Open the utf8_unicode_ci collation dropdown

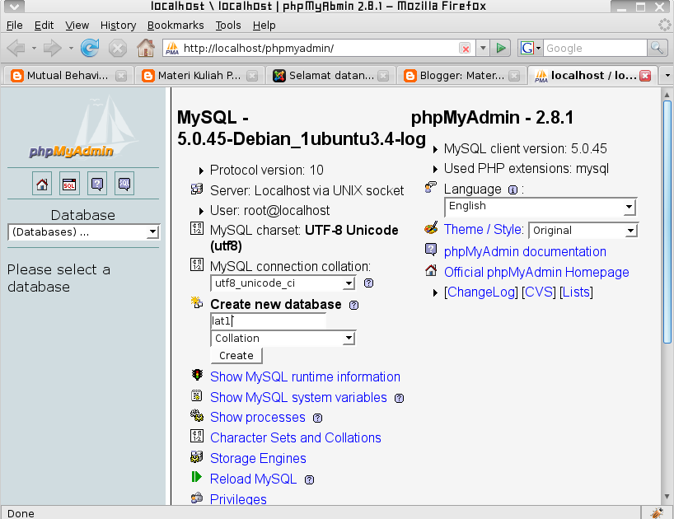click(x=283, y=283)
